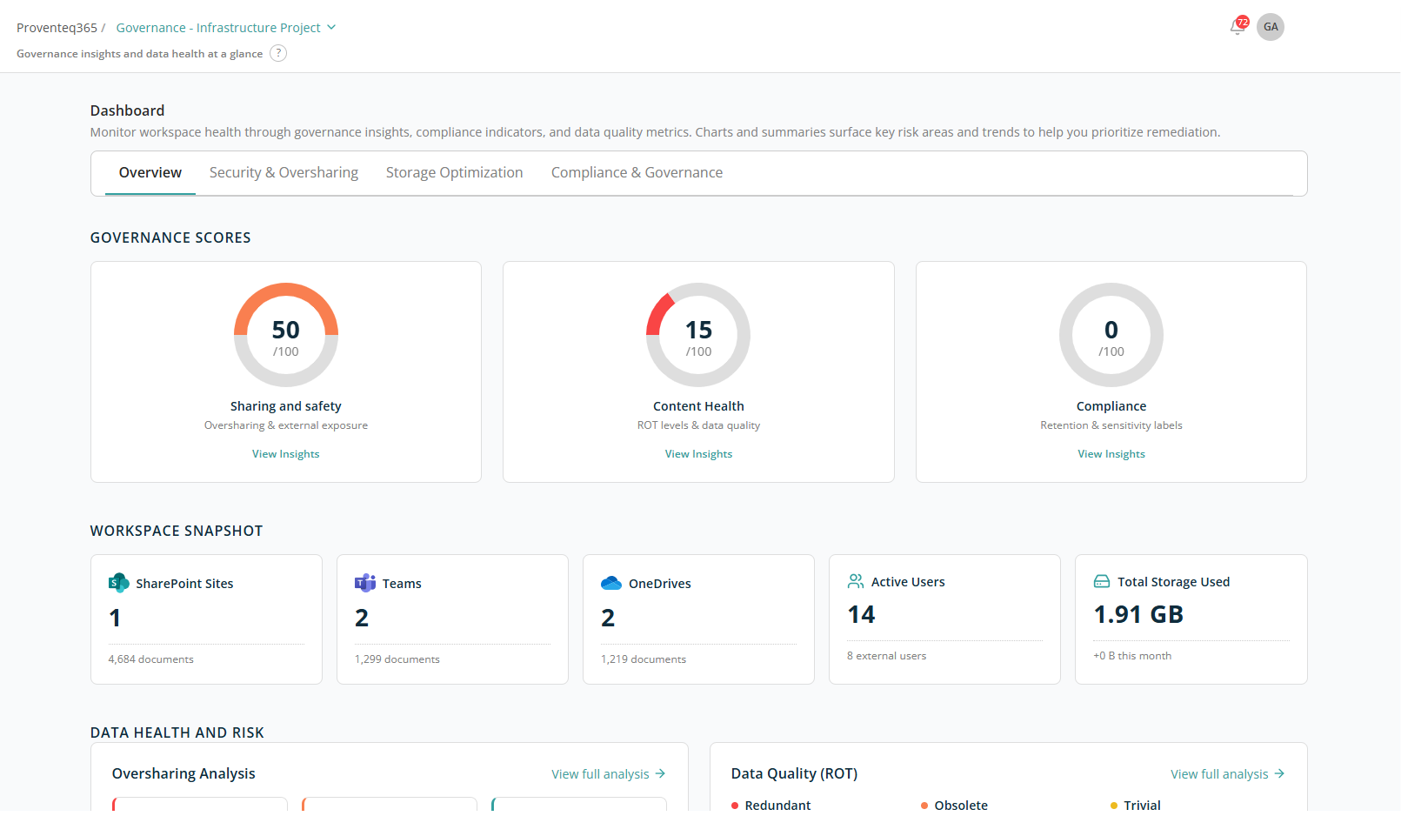Click the '8 external users' text
This screenshot has height=816, width=1401.
(x=887, y=656)
